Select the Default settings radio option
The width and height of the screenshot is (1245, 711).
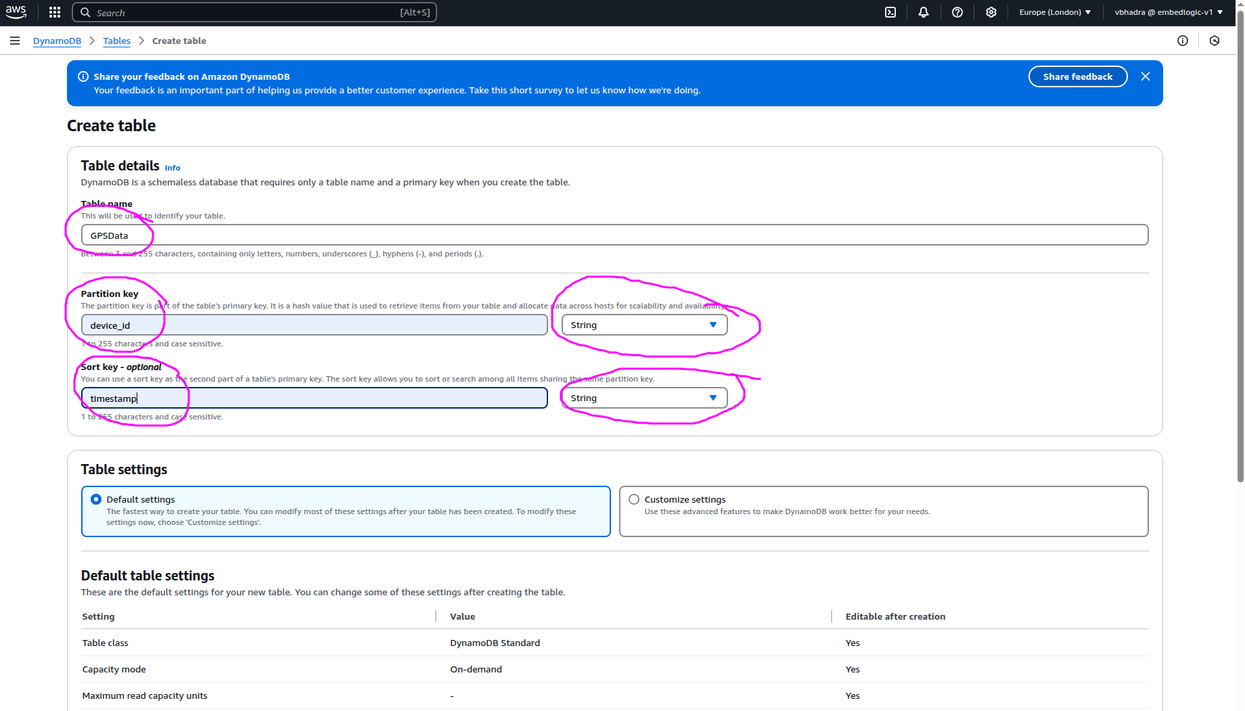[x=96, y=499]
